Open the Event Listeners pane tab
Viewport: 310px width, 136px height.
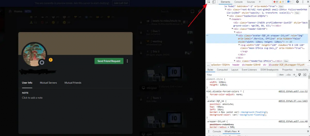(249, 70)
